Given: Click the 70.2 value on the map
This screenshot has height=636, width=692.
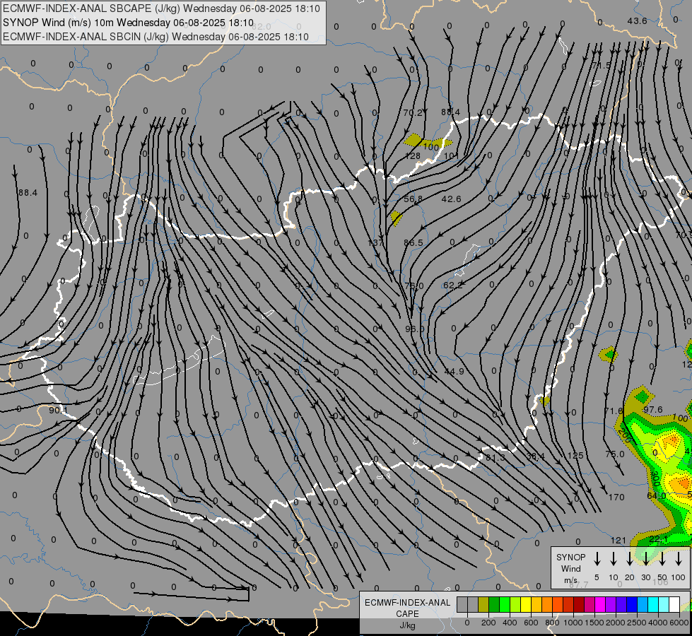Looking at the screenshot, I should 413,112.
